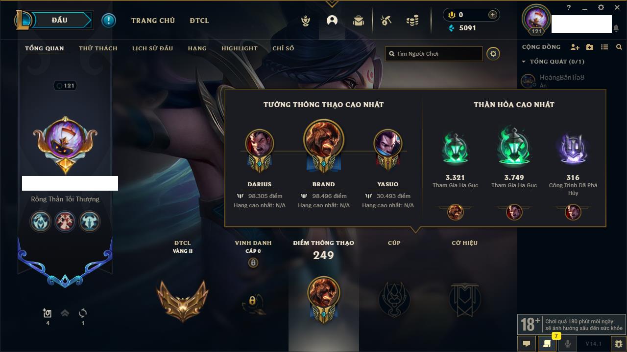Open the Collection crest icon
This screenshot has width=627, height=352.
coord(306,21)
